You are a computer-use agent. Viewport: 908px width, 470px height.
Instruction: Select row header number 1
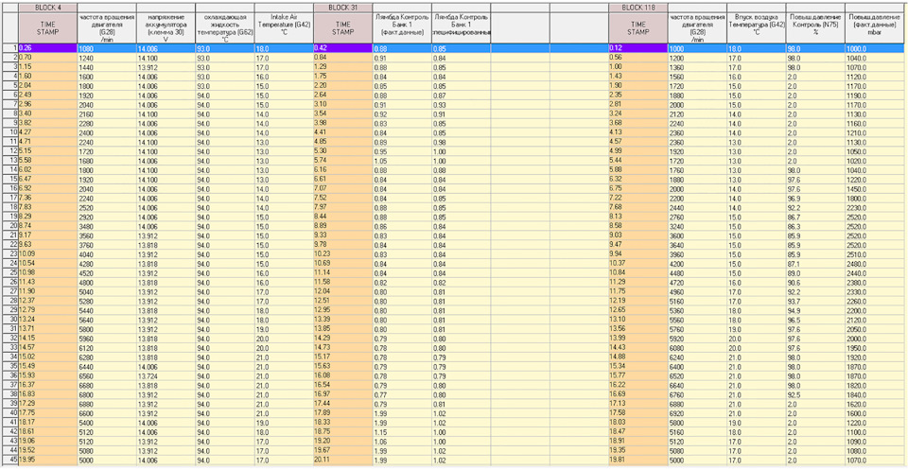9,48
